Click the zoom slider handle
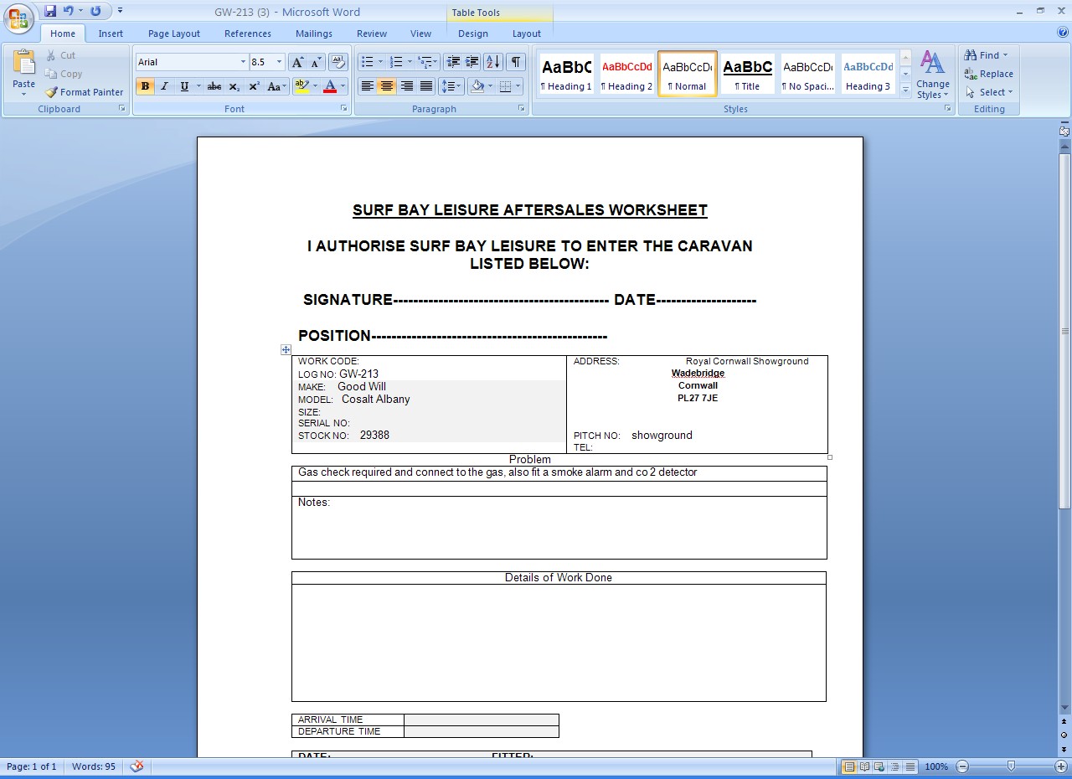Image resolution: width=1072 pixels, height=779 pixels. 1012,766
